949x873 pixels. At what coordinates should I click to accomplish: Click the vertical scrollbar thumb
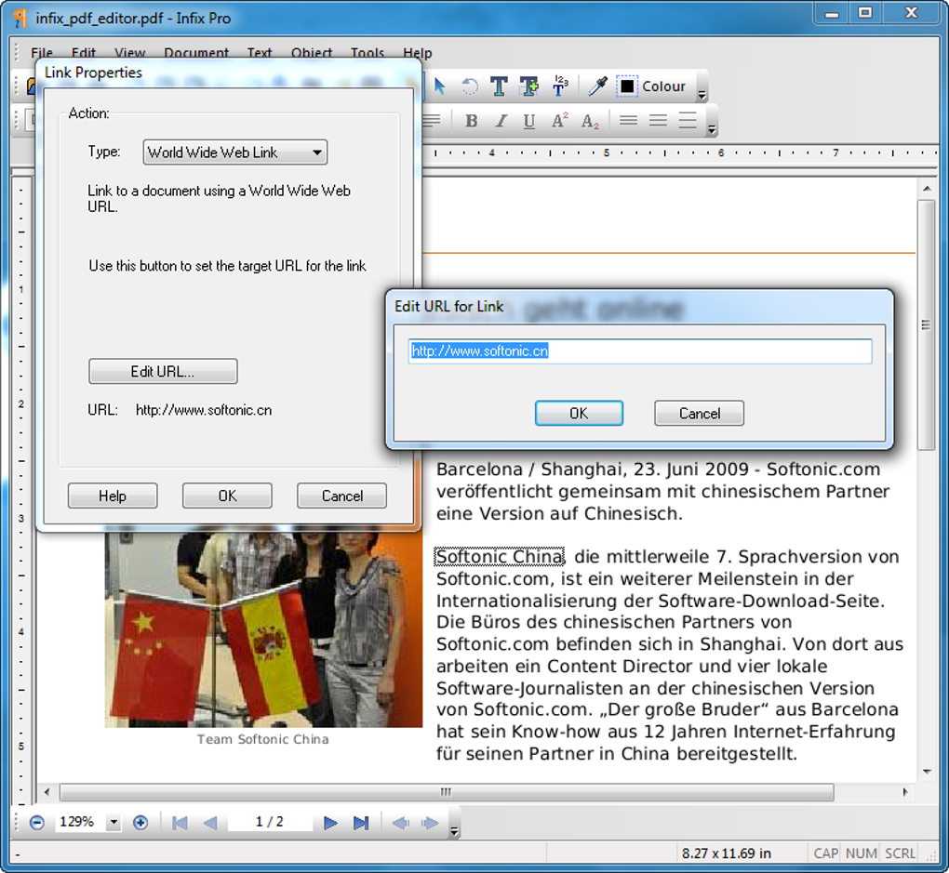926,325
